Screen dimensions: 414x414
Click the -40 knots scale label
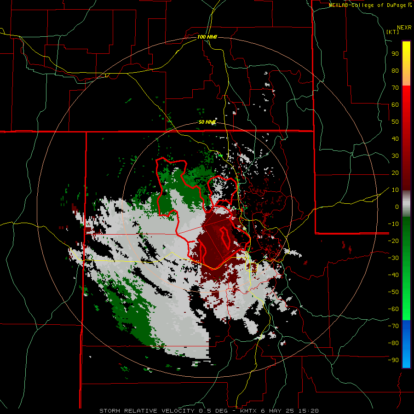point(393,275)
